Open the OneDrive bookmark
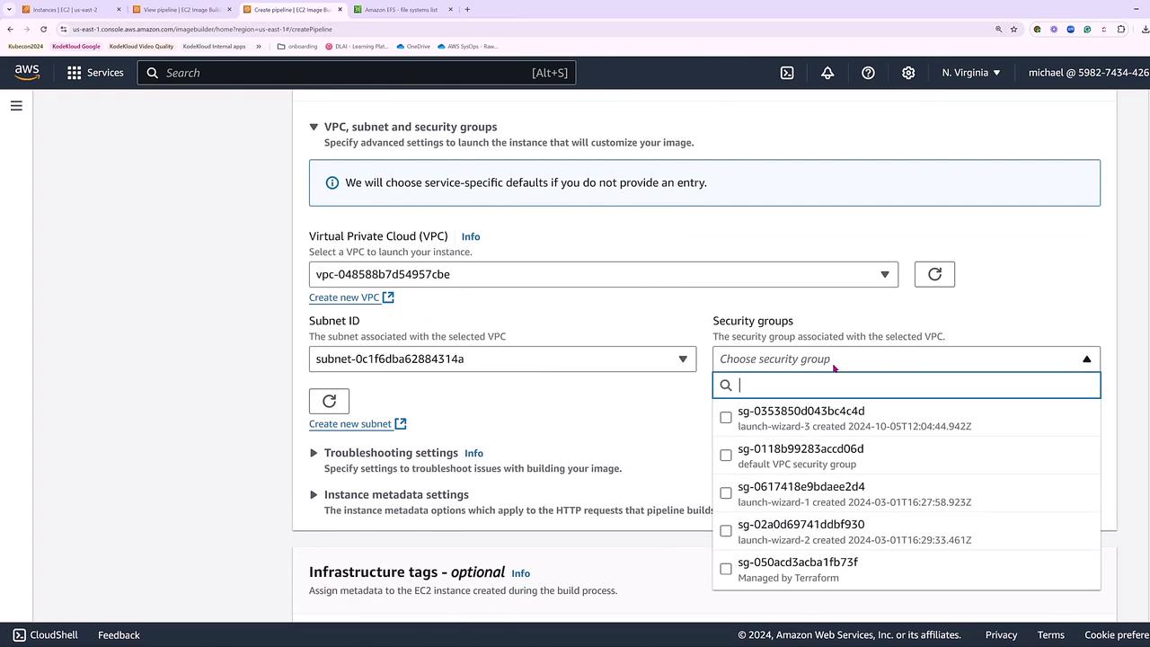The height and width of the screenshot is (647, 1150). point(413,46)
